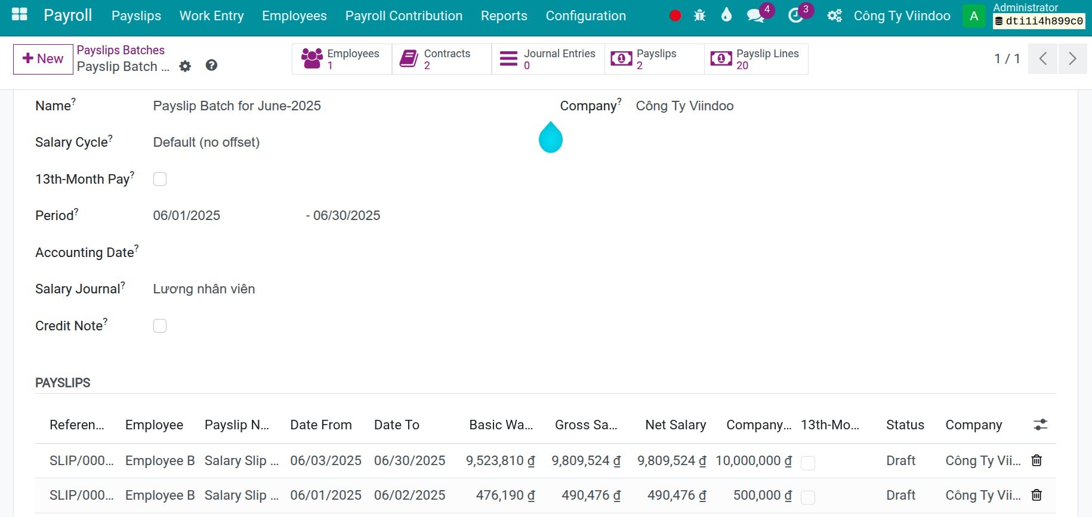The height and width of the screenshot is (517, 1092).
Task: Click the period start date 06/01/2025
Action: [x=187, y=216]
